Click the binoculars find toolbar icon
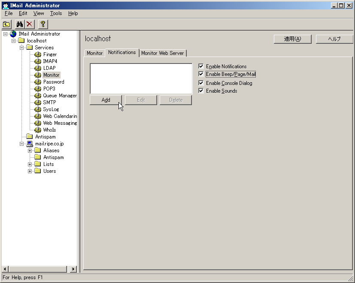The height and width of the screenshot is (283, 355). pos(20,24)
